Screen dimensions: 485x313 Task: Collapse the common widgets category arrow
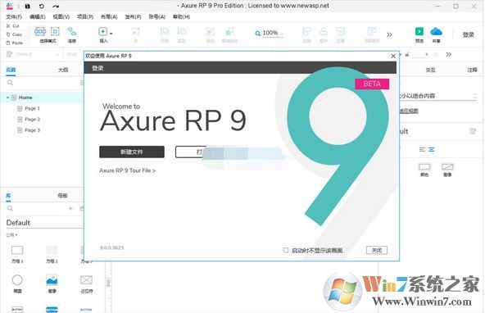click(x=16, y=235)
